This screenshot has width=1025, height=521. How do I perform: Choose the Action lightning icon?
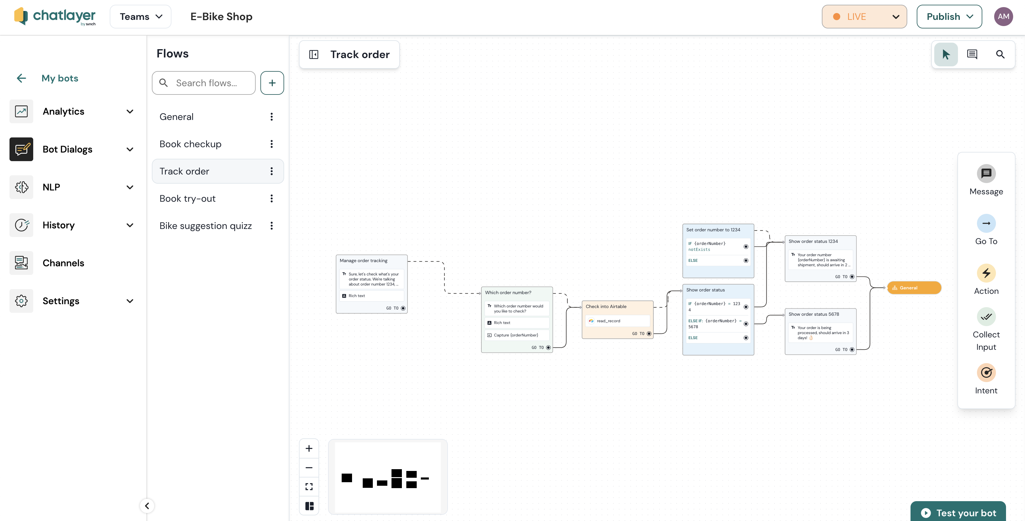coord(986,273)
